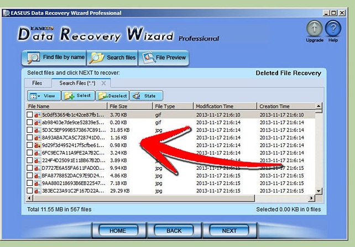355x247 pixels.
Task: Tick checkbox for 3B3EC23A91C2F167D22A file
Action: coord(30,191)
